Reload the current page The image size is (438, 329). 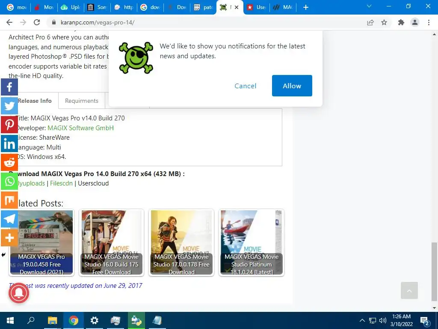tap(37, 22)
